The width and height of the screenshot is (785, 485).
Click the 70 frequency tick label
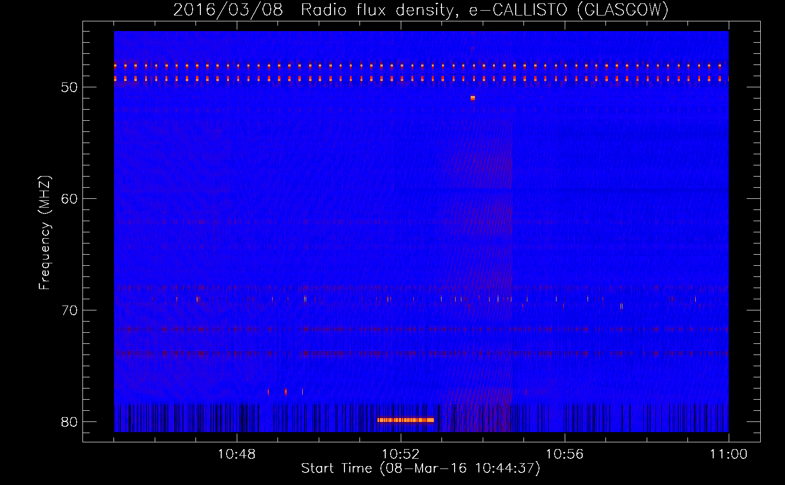coord(69,310)
